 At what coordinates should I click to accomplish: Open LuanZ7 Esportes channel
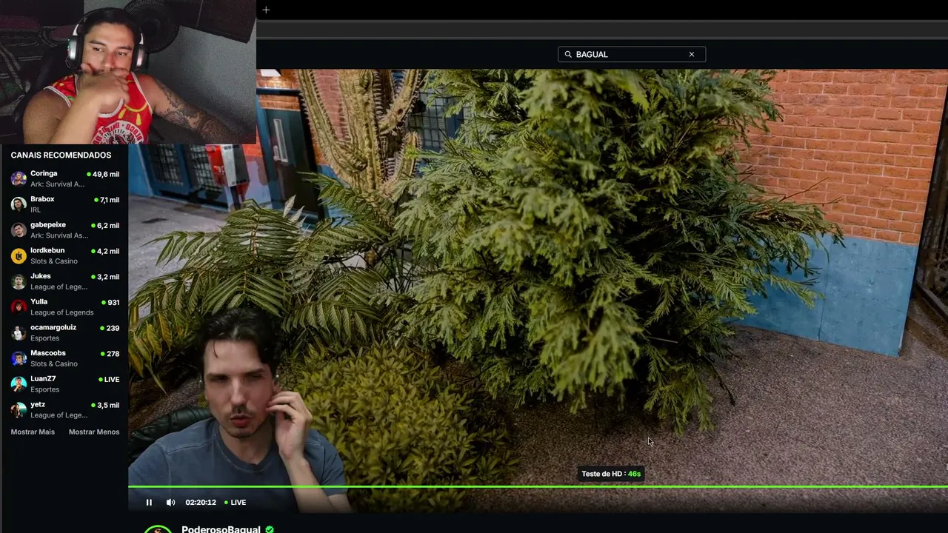pos(64,383)
